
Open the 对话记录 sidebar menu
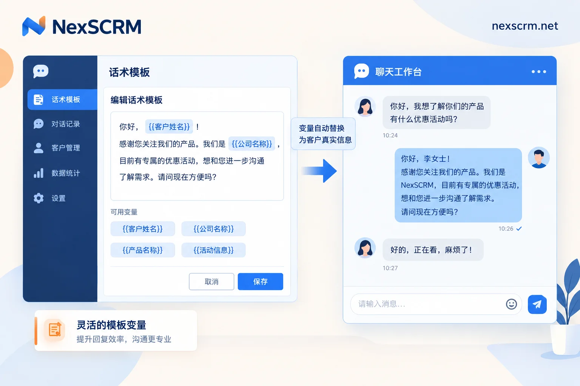click(x=62, y=124)
